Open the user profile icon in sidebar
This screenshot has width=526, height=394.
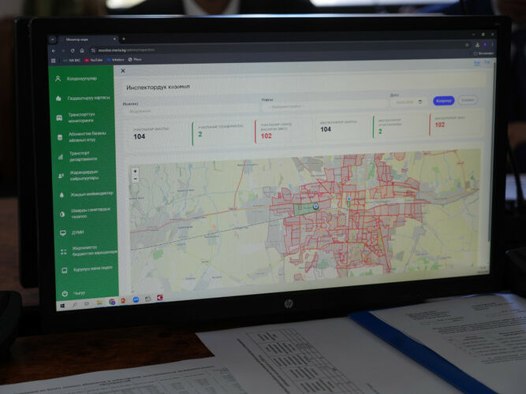click(58, 79)
